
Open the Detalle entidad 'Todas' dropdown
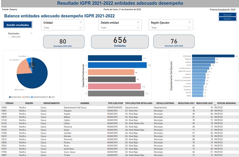(x=120, y=28)
